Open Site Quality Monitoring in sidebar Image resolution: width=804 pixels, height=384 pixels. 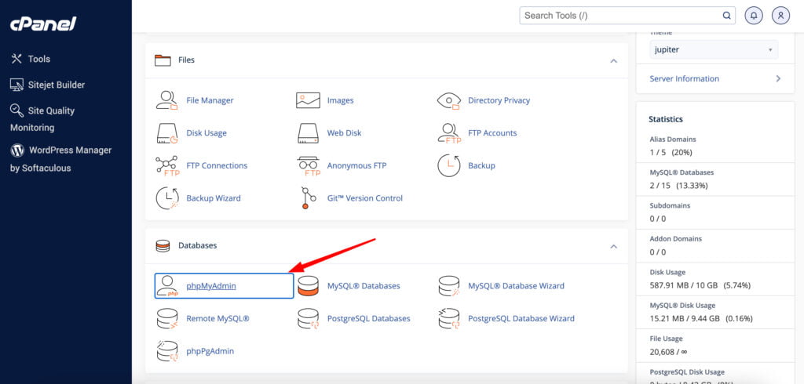tap(42, 119)
